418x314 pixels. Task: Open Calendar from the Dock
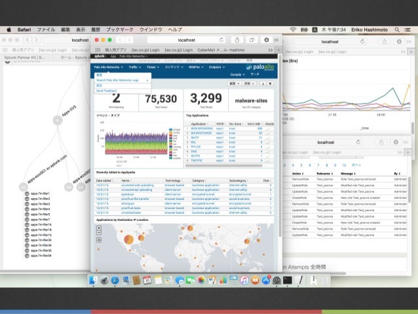tap(147, 280)
